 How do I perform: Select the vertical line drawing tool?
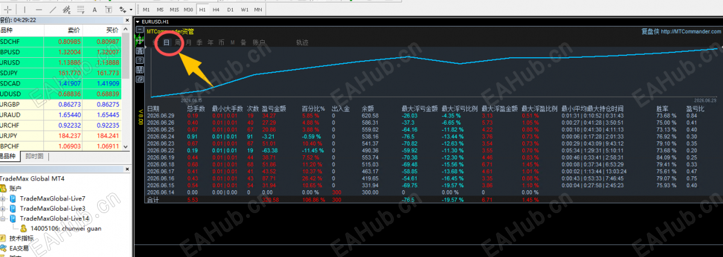pyautogui.click(x=25, y=9)
